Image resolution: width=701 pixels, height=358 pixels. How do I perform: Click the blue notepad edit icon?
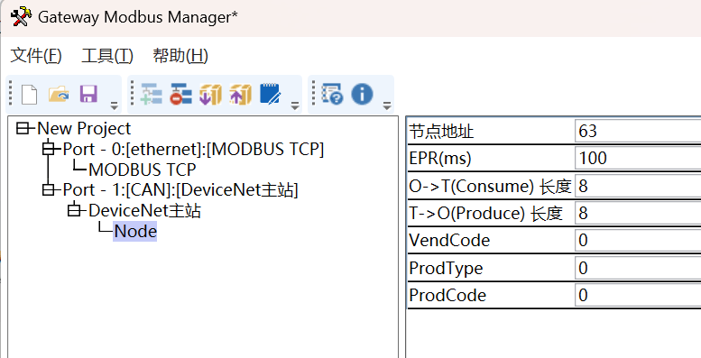[270, 95]
